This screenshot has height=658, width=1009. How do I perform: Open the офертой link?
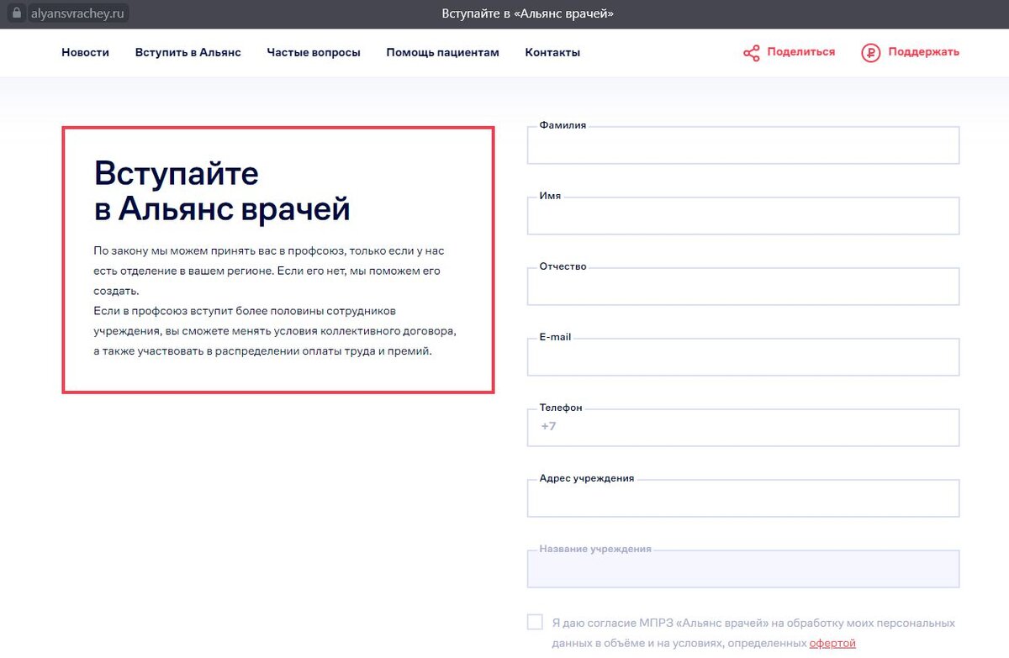pos(832,644)
